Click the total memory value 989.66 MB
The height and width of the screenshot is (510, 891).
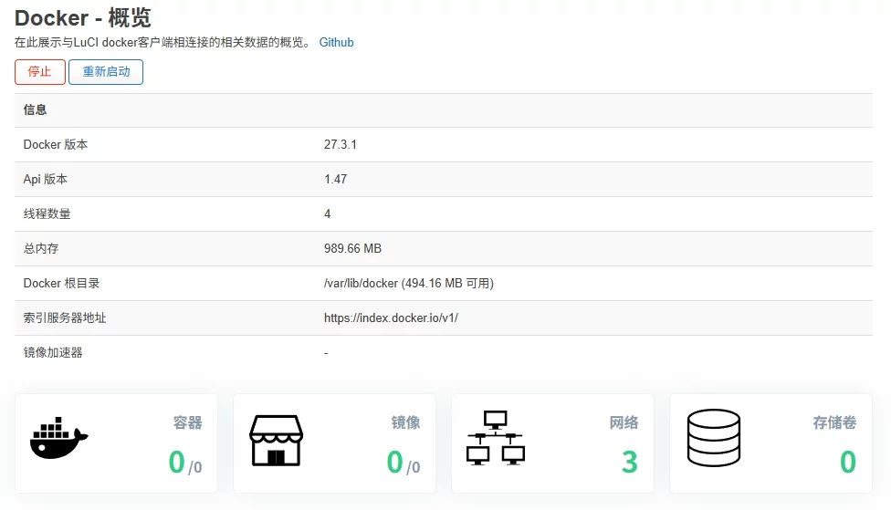[352, 249]
